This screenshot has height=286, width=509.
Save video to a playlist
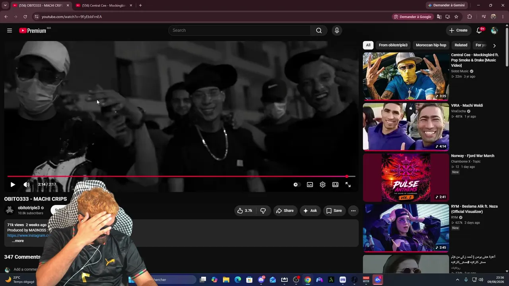pos(334,211)
